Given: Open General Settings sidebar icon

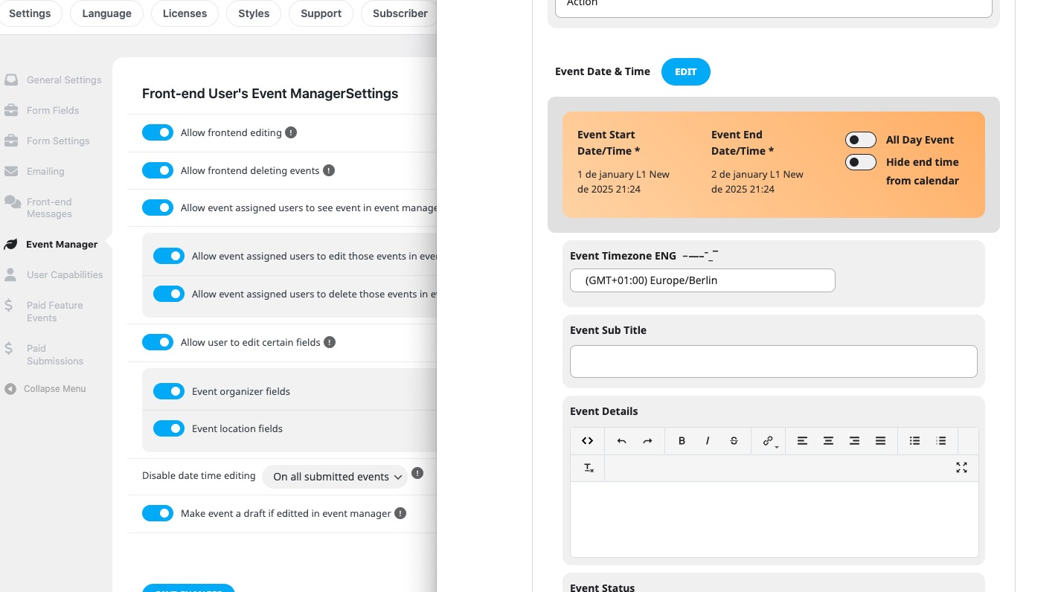Looking at the screenshot, I should click(x=11, y=80).
